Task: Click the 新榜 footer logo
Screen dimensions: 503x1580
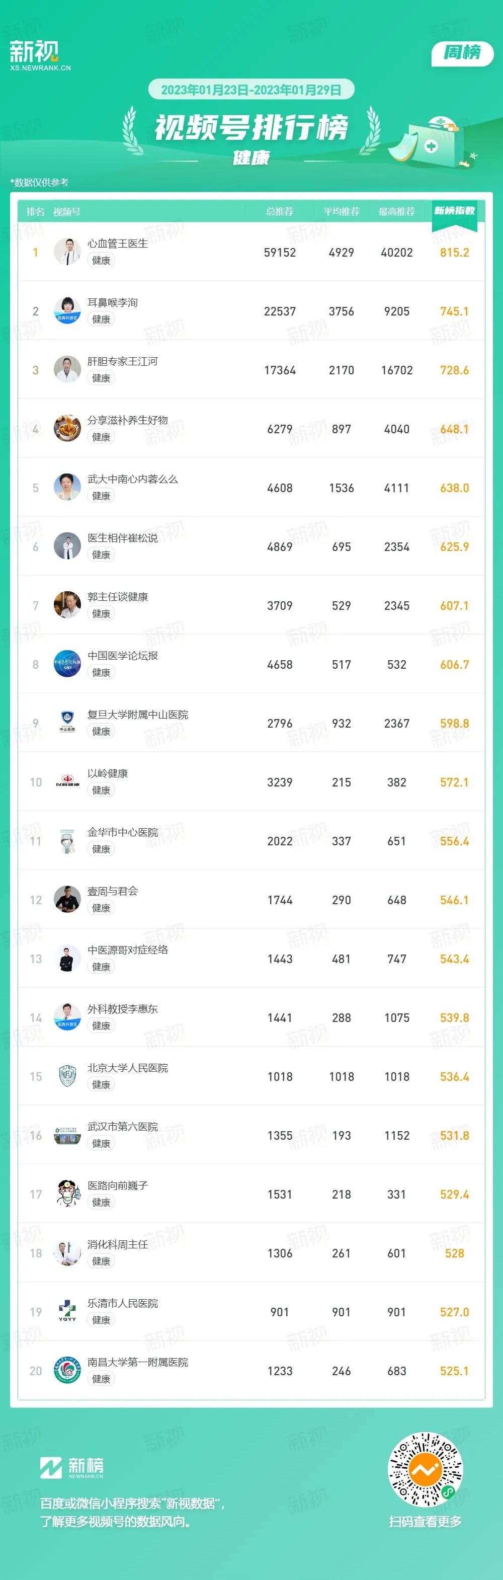Action: click(x=72, y=1468)
